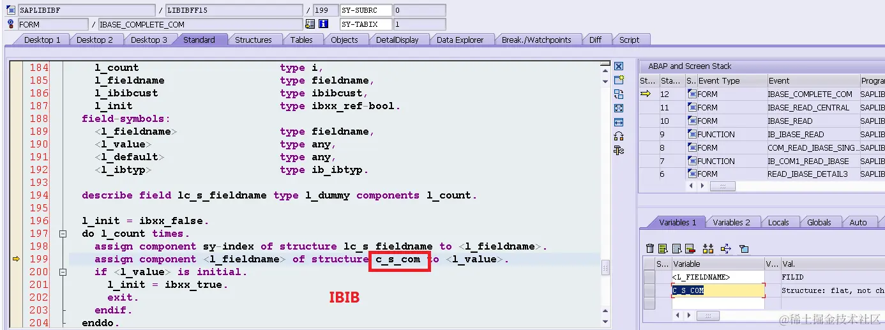The image size is (885, 330).
Task: Select the IBASE_READ_CENTRAL stack event
Action: tap(808, 107)
